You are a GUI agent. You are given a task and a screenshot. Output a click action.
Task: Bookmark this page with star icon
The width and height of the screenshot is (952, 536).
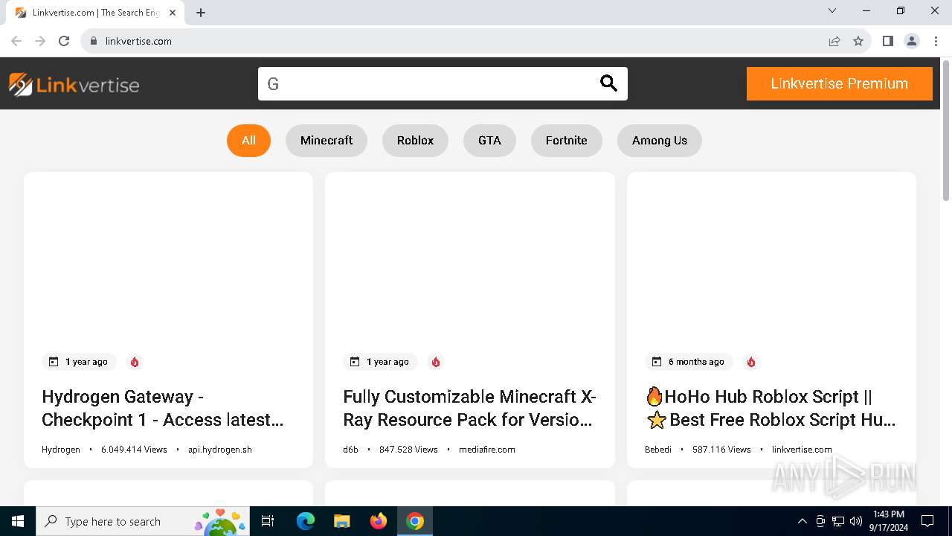858,41
